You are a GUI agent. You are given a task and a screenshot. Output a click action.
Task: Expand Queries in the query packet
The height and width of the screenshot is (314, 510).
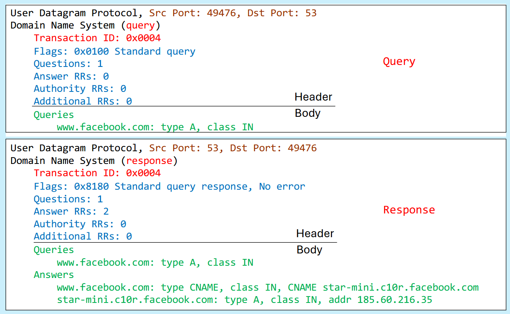53,115
